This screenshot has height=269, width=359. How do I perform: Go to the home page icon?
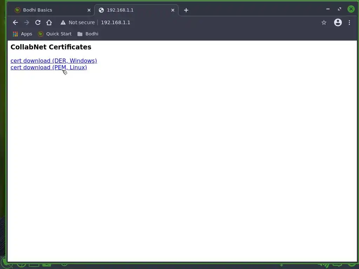[49, 22]
